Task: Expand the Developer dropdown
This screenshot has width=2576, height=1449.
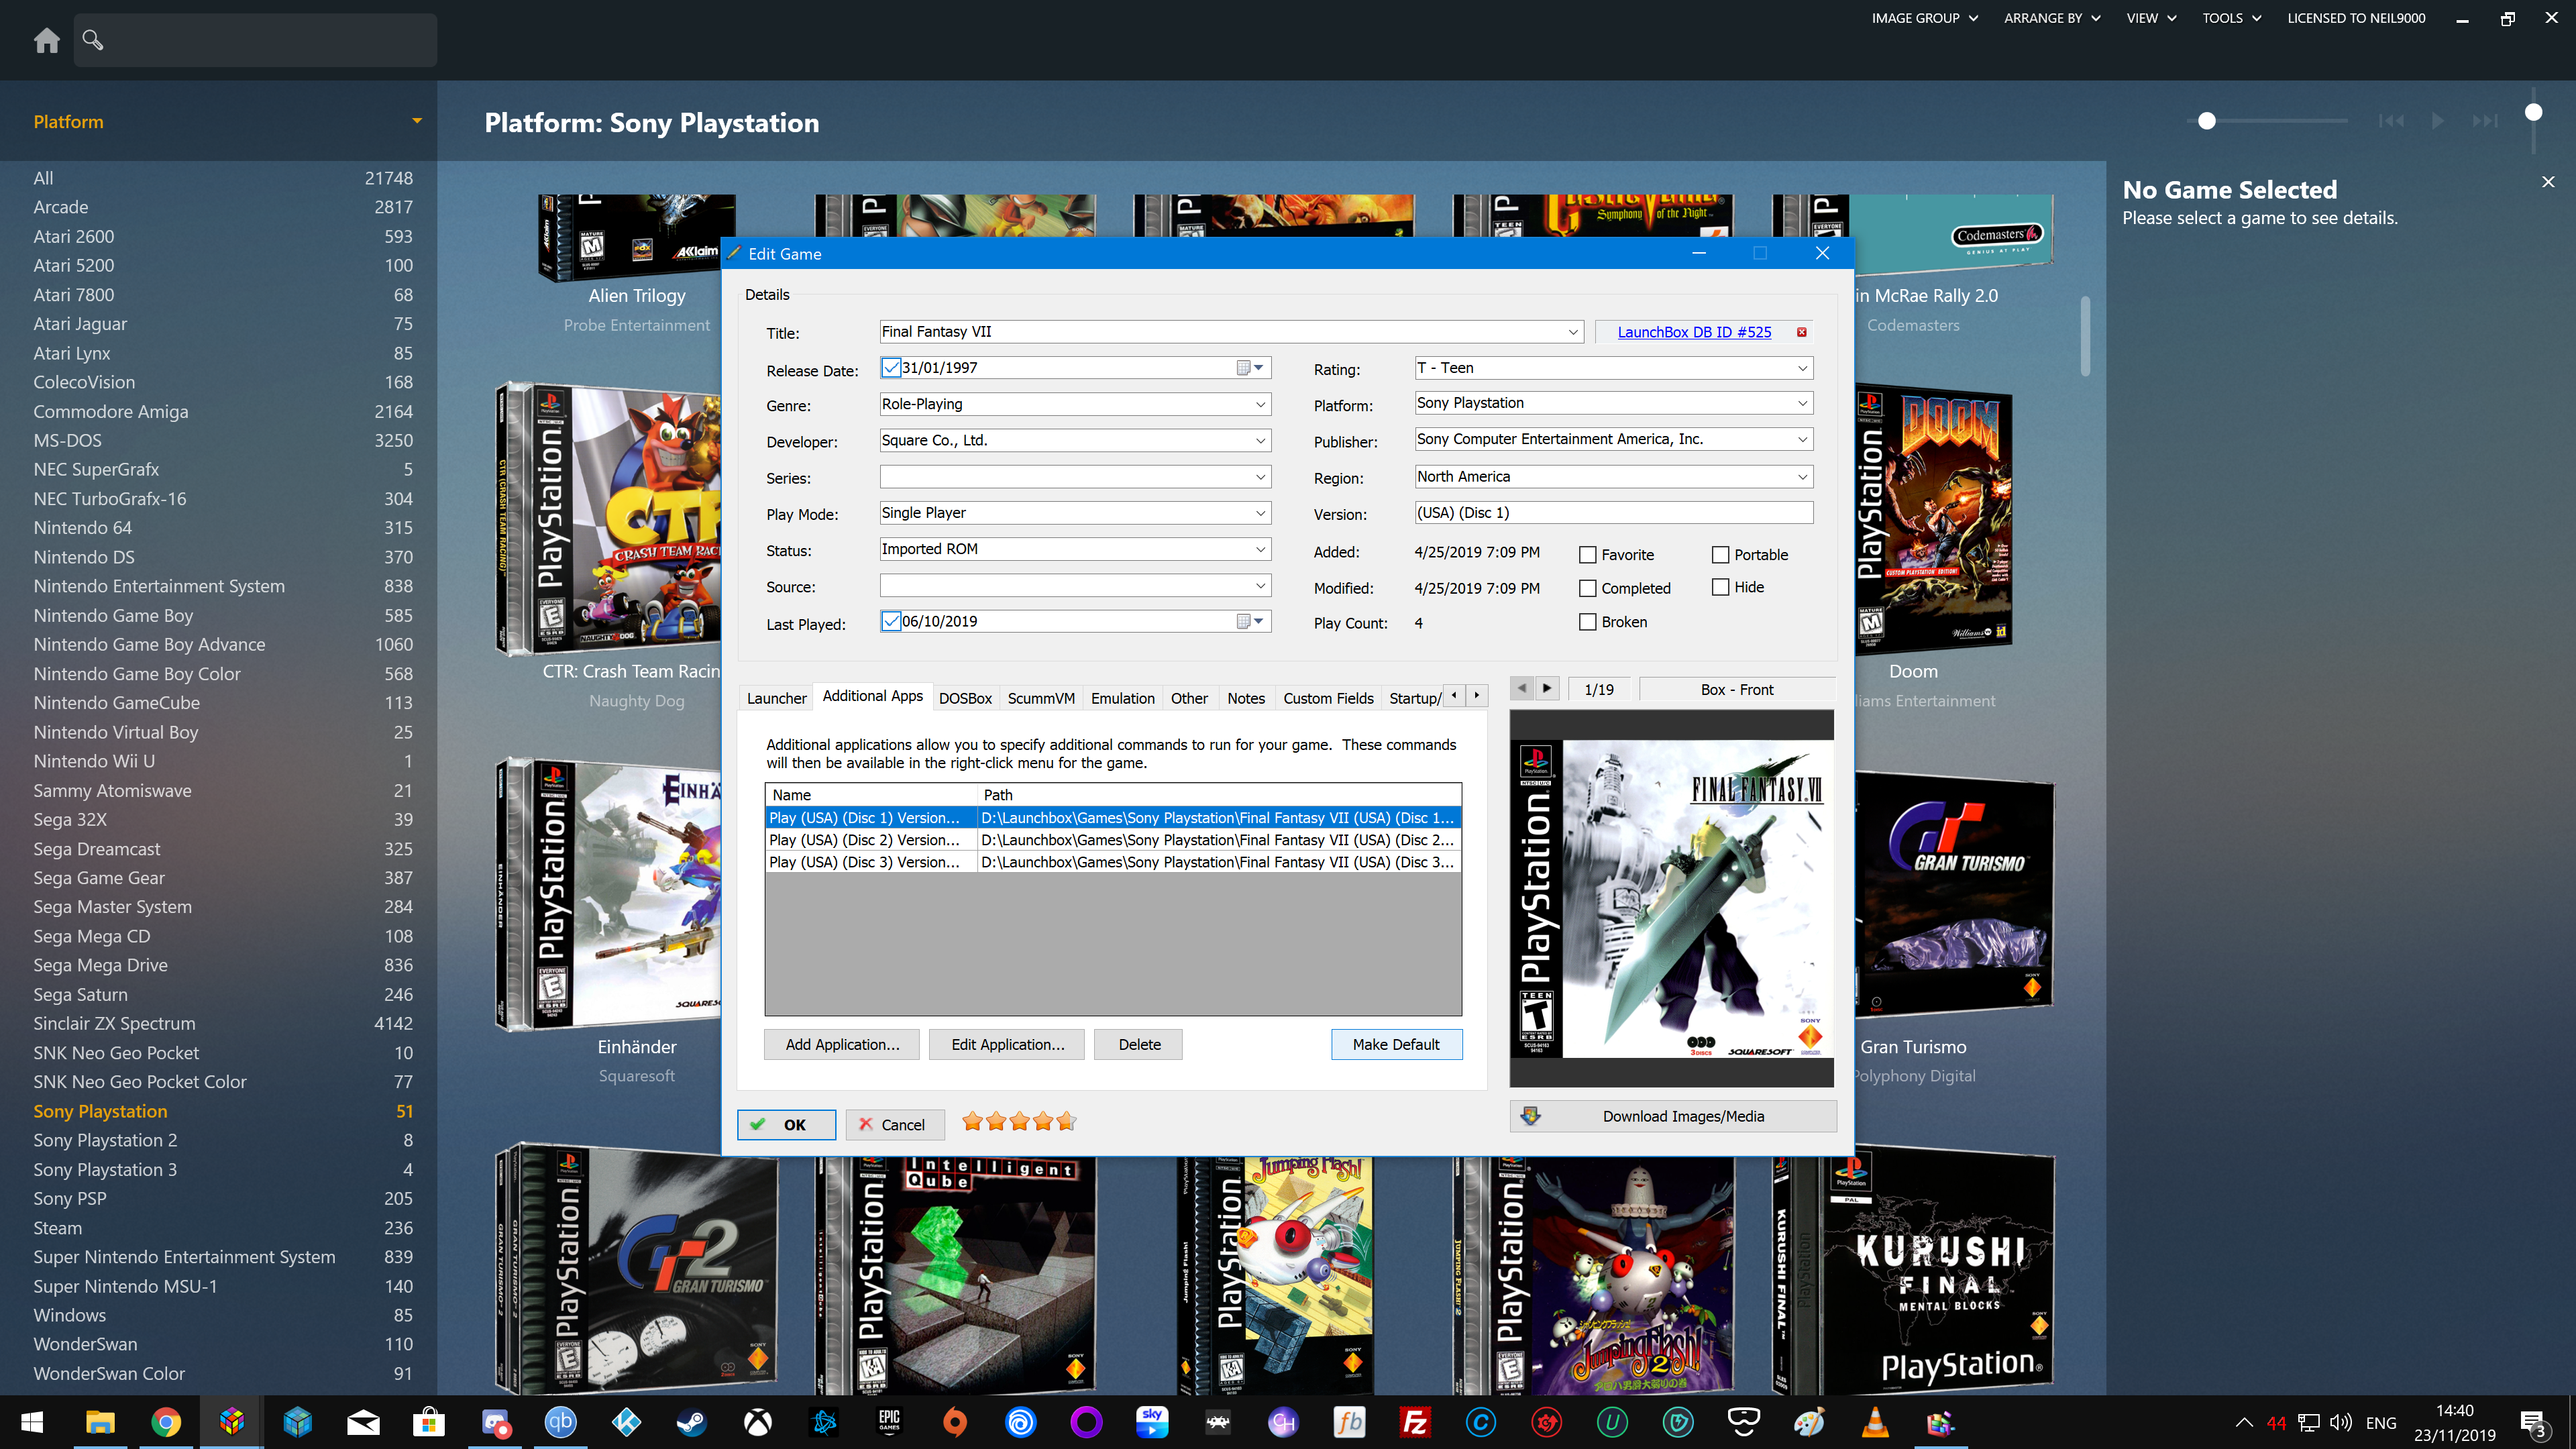Action: tap(1261, 441)
